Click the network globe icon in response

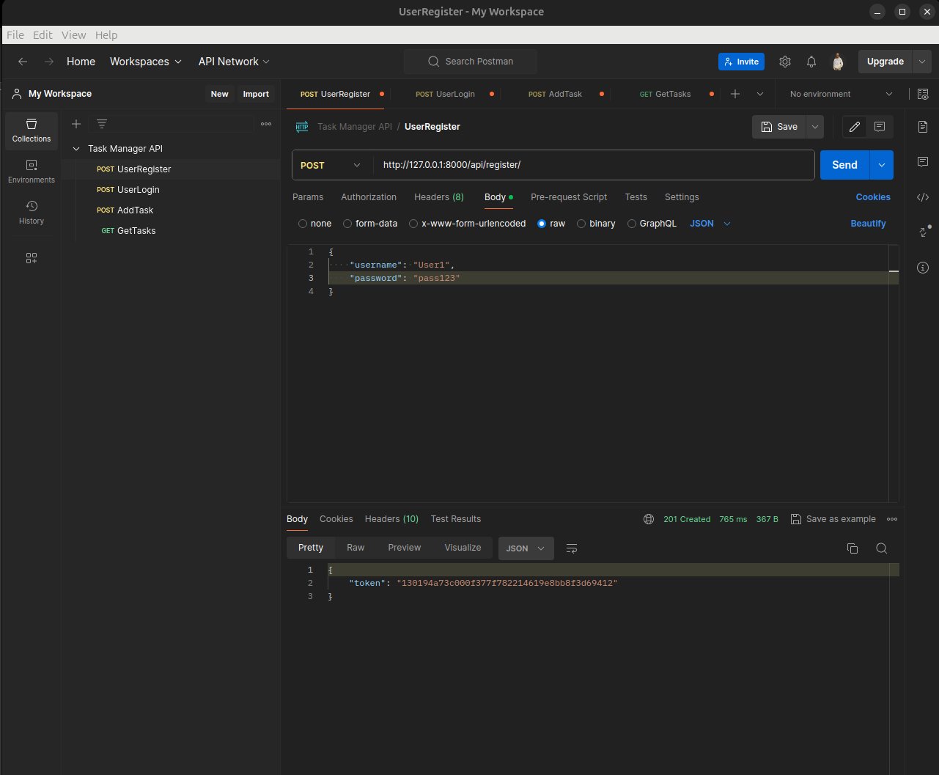[x=649, y=519]
